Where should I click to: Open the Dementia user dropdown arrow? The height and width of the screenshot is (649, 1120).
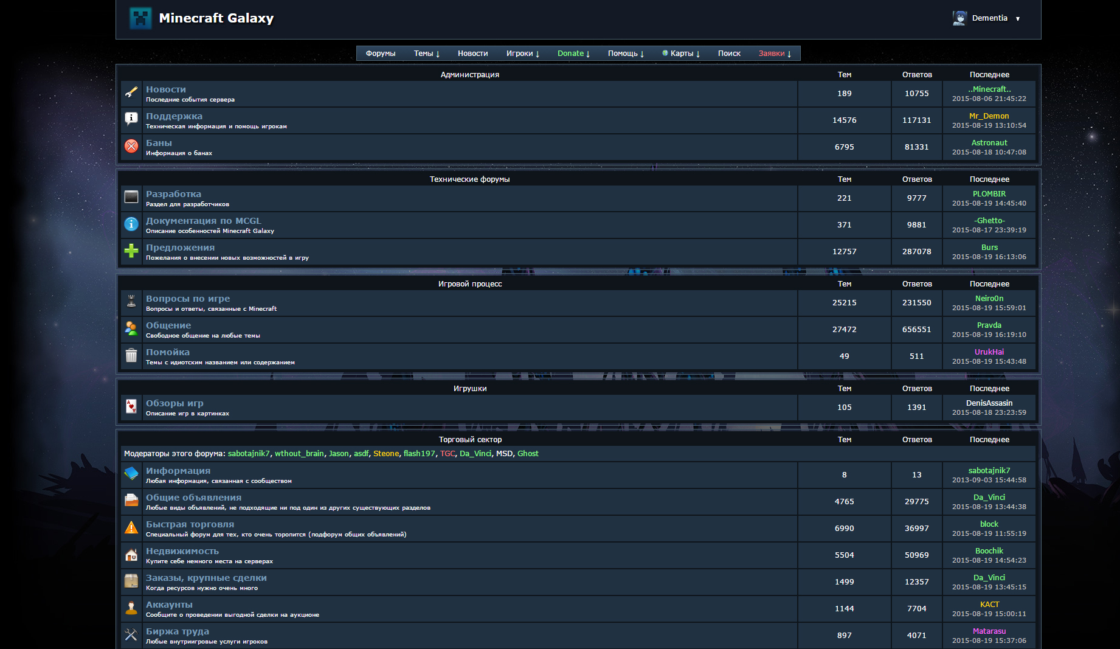coord(1018,19)
